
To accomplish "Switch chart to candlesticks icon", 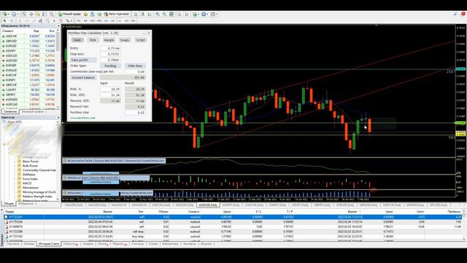I will [x=143, y=14].
